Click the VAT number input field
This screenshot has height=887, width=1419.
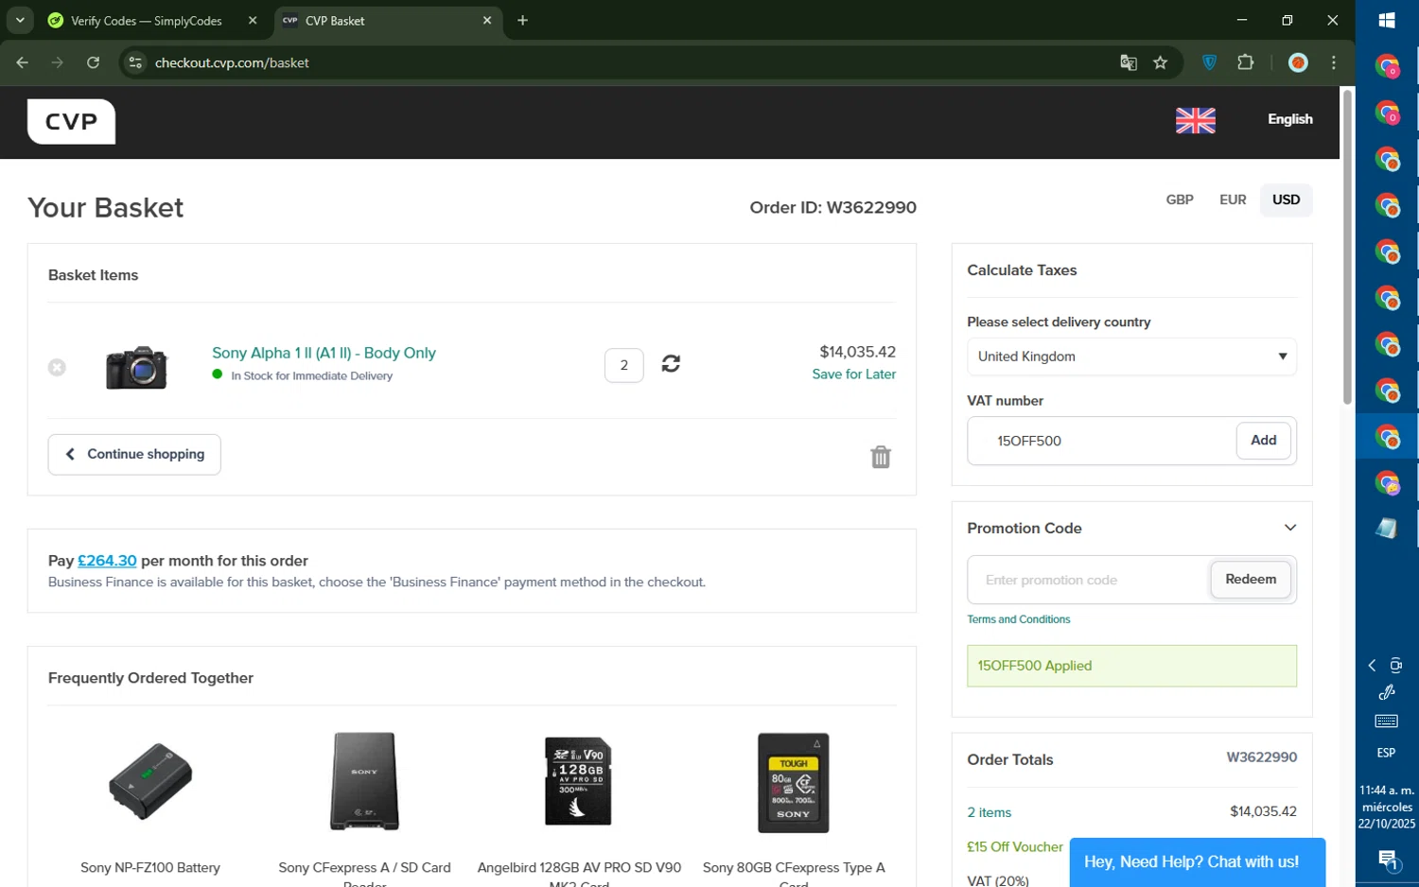pos(1101,441)
